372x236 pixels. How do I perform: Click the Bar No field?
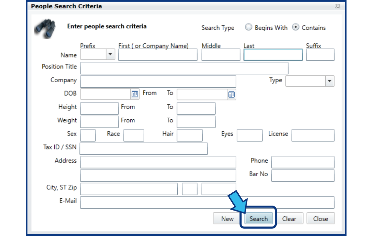303,176
